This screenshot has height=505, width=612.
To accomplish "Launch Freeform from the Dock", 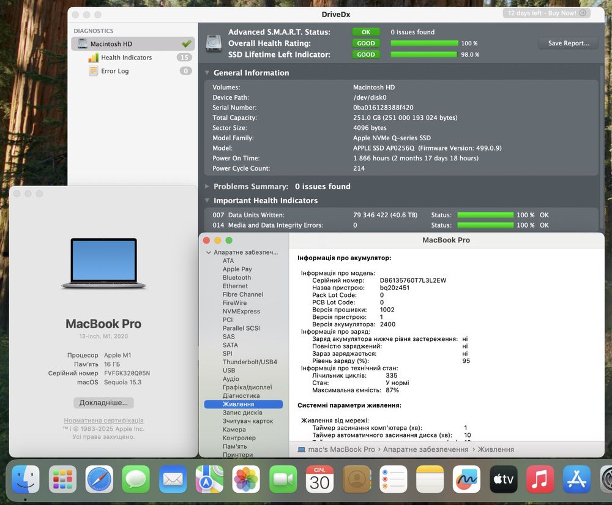I will (x=467, y=479).
